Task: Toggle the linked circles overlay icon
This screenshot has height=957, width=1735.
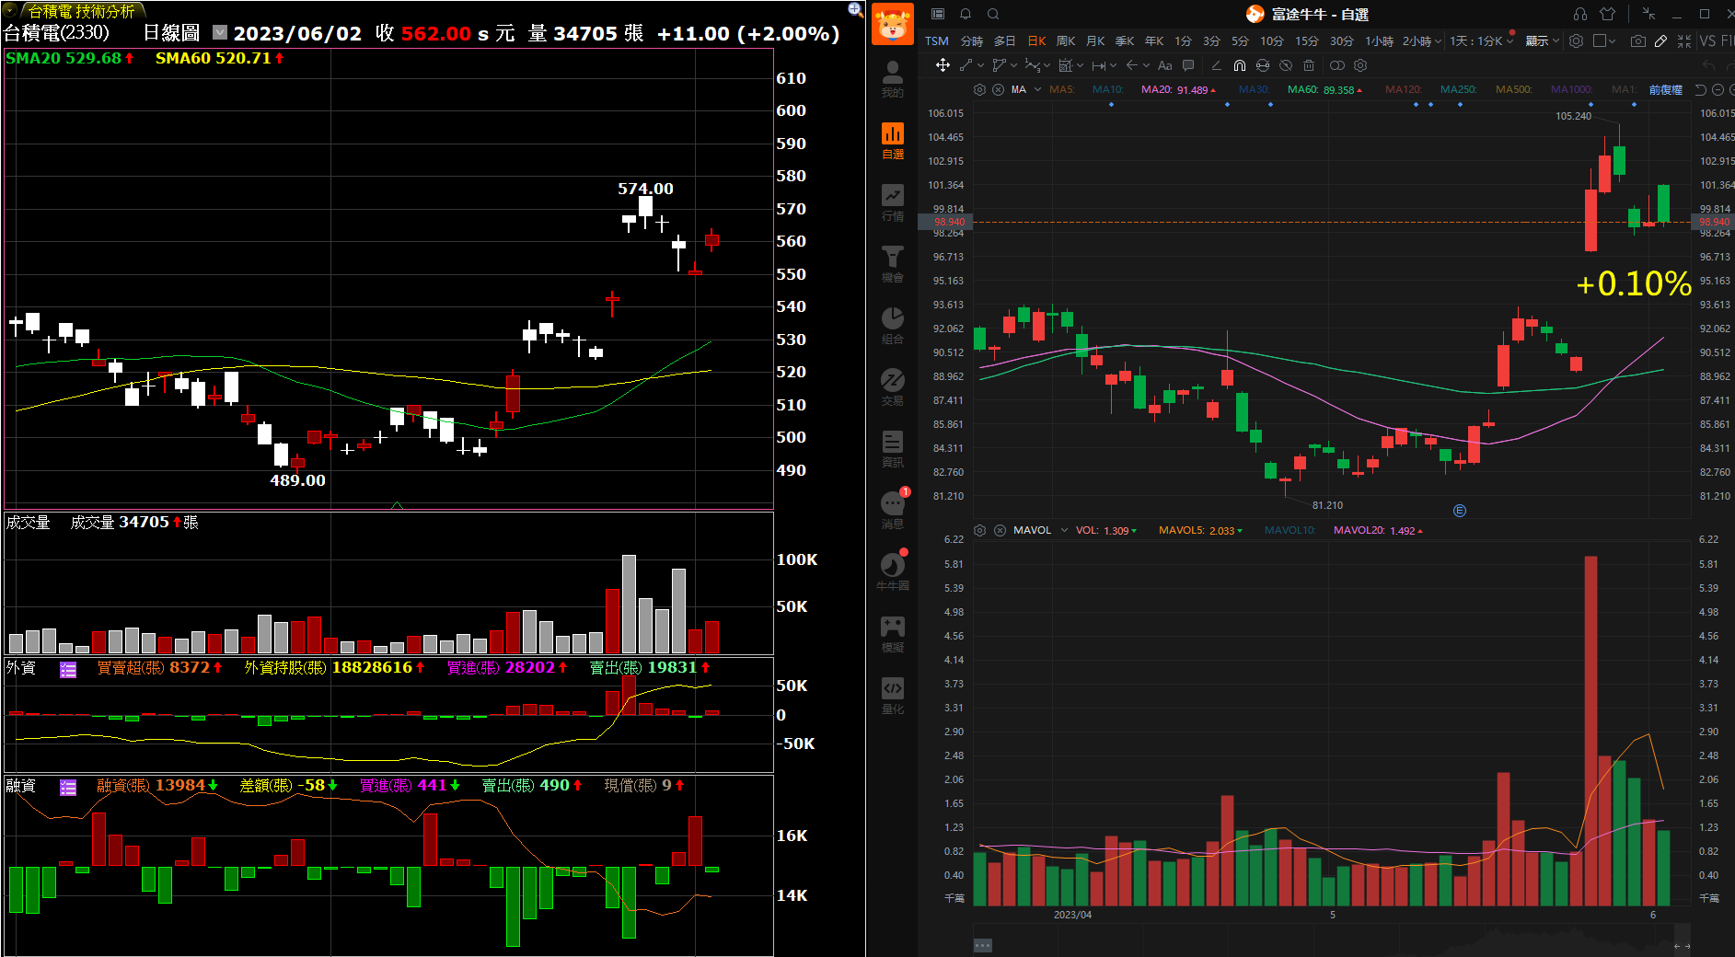Action: coord(1337,65)
